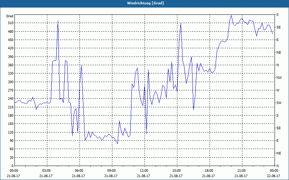Select the 0 Grad axis origin value
Screen dimensions: 289x180
pos(12,166)
